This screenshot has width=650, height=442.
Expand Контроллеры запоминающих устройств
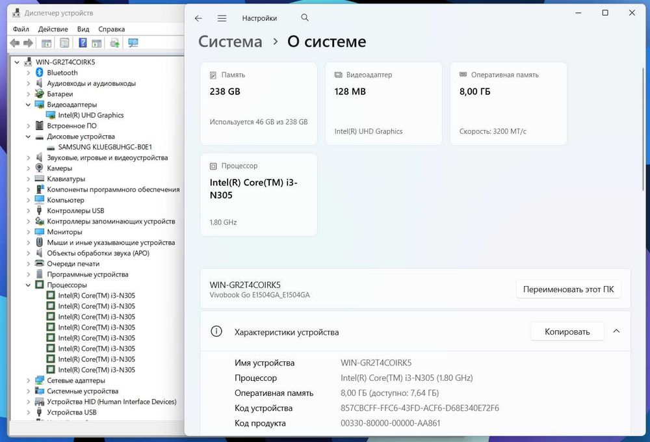(x=28, y=222)
